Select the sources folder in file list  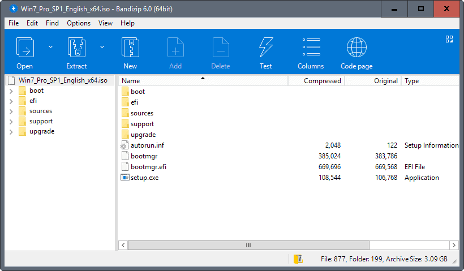(x=142, y=113)
